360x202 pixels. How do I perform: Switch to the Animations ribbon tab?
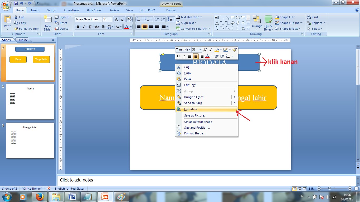[x=71, y=10]
